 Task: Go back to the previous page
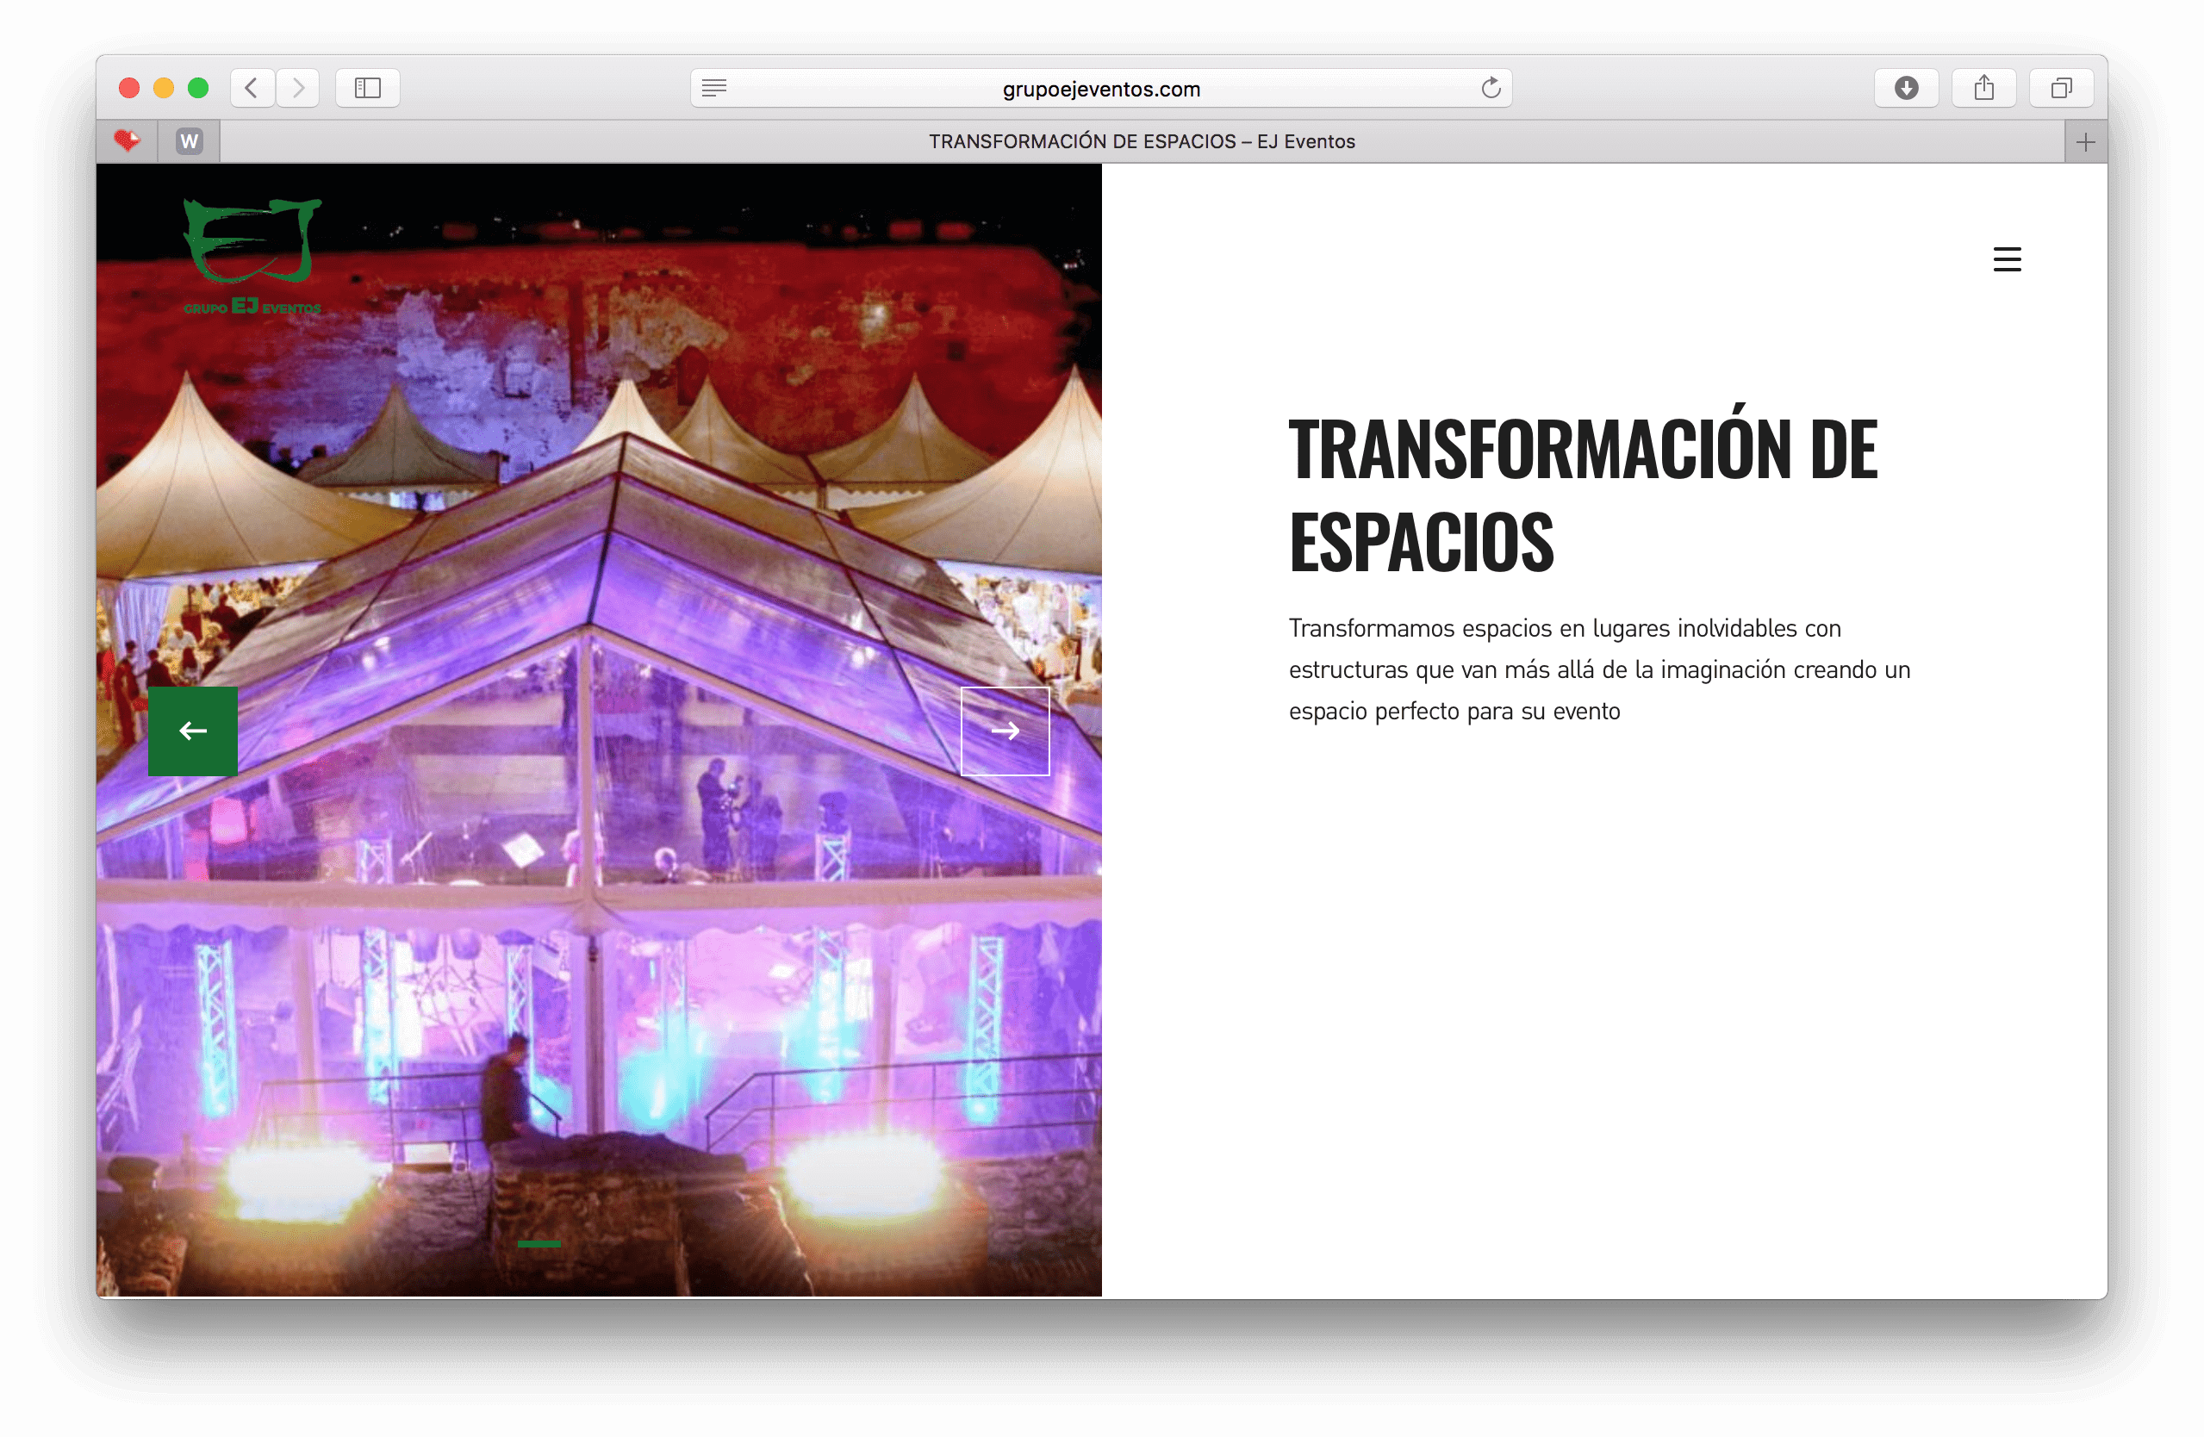click(251, 88)
